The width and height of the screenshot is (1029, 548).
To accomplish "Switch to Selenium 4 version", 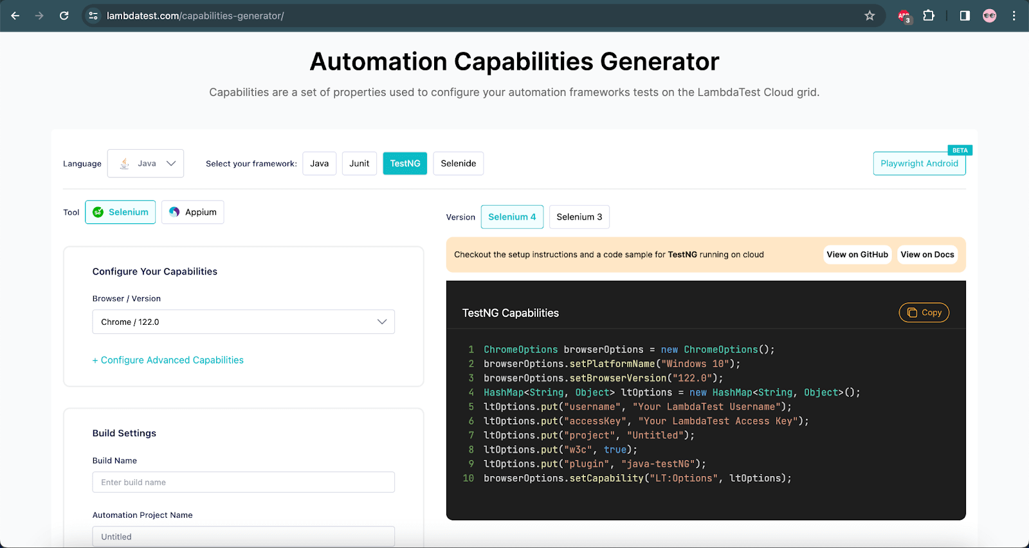I will [512, 217].
